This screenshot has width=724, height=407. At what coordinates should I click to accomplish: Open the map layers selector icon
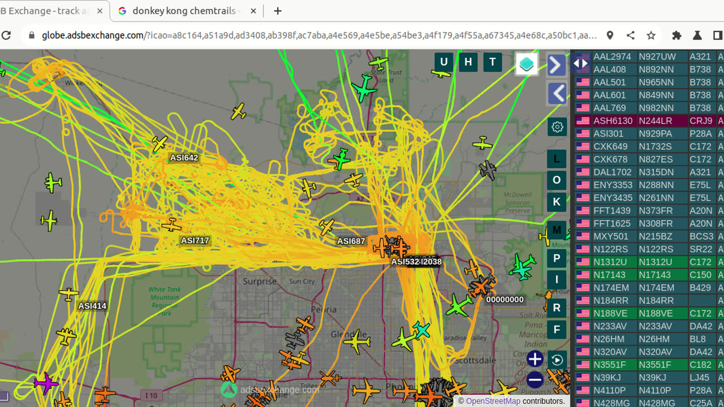click(527, 64)
